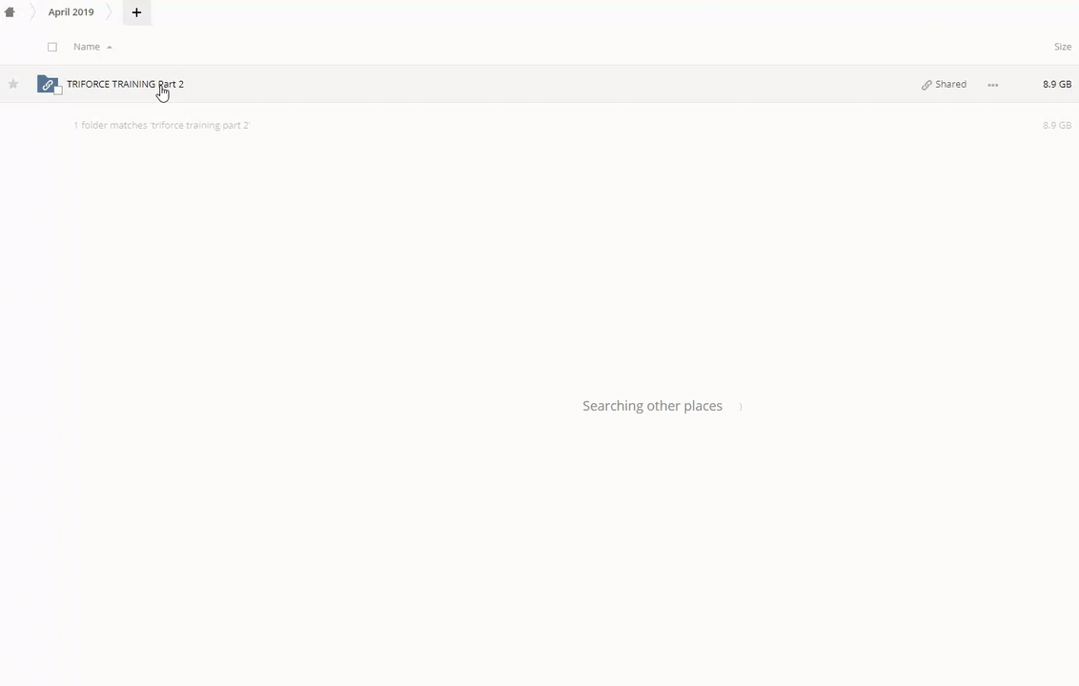The width and height of the screenshot is (1079, 686).
Task: Toggle the sort direction arrow beside Name
Action: [110, 47]
